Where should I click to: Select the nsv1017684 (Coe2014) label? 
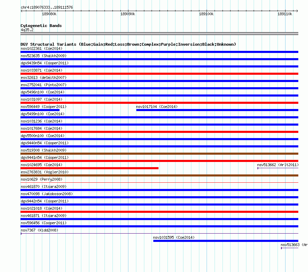point(42,128)
